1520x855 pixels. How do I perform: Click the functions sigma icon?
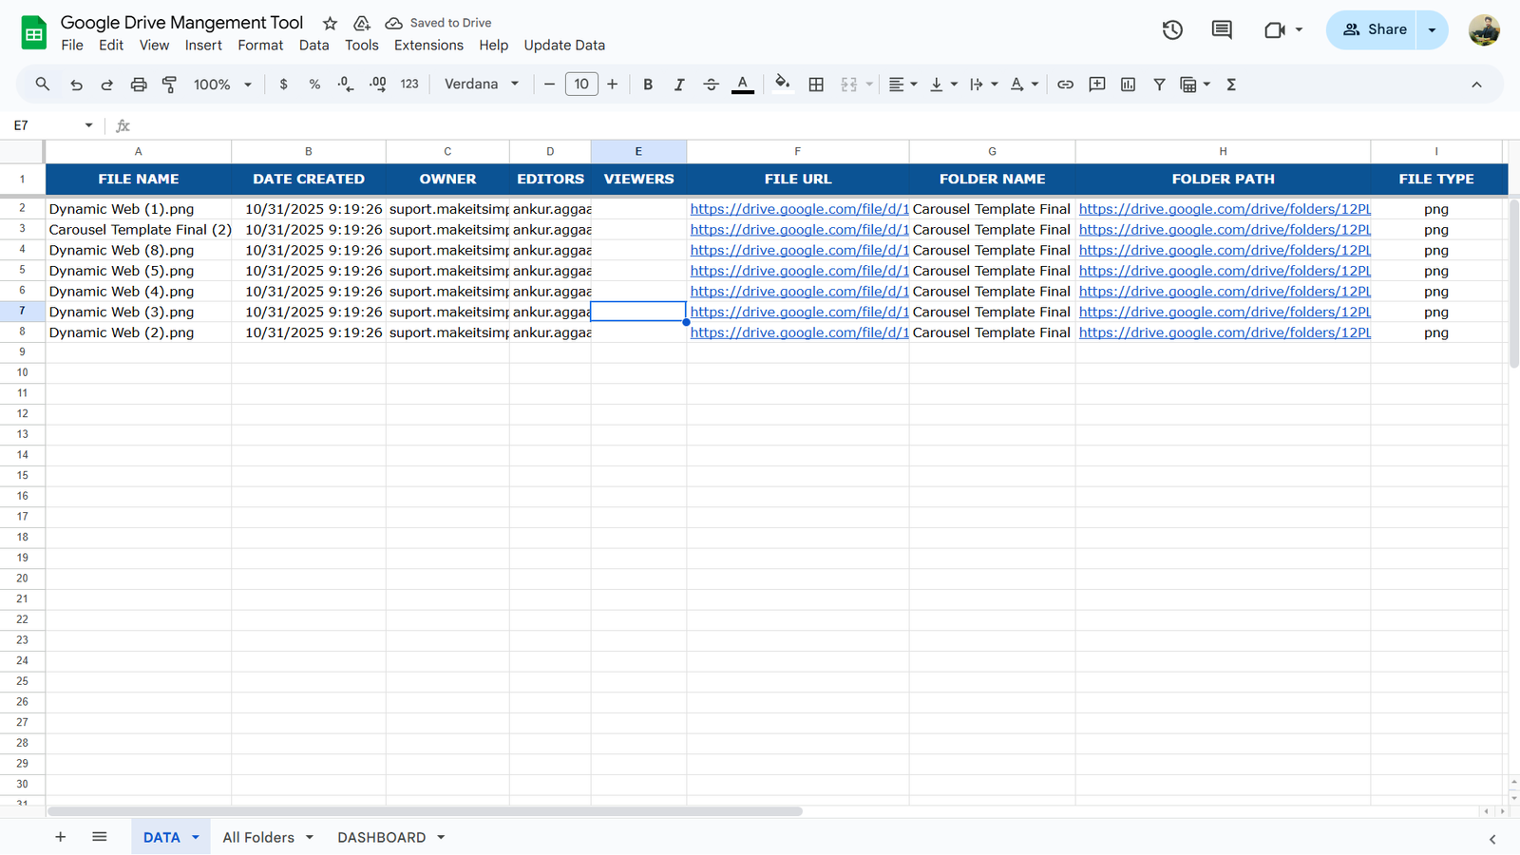[x=1231, y=85]
